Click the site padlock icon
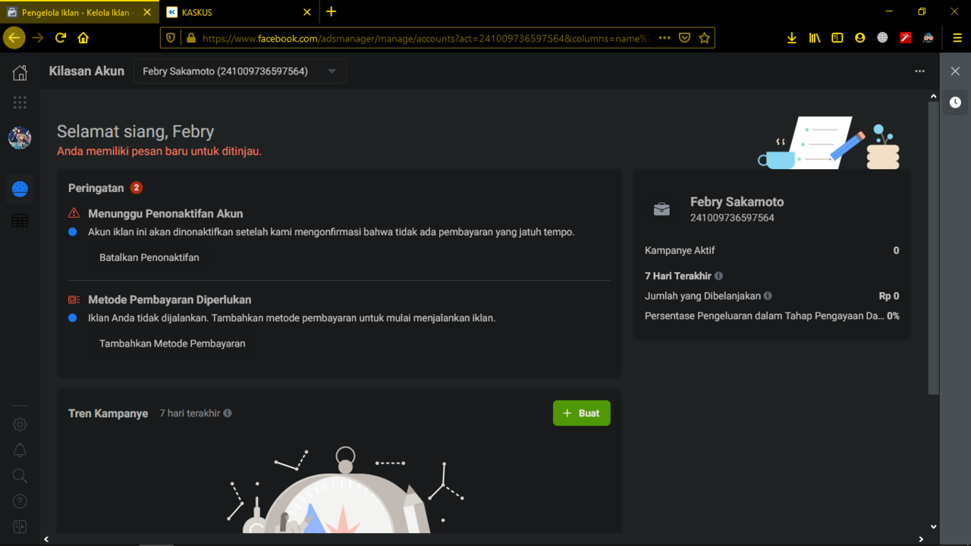The image size is (971, 546). click(x=190, y=37)
